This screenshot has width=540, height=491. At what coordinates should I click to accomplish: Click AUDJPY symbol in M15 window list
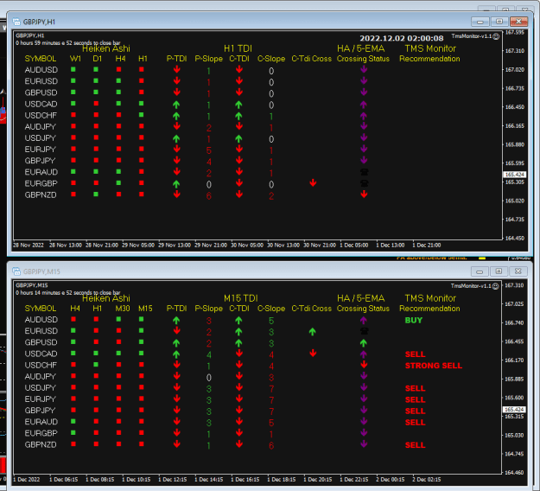tap(40, 376)
